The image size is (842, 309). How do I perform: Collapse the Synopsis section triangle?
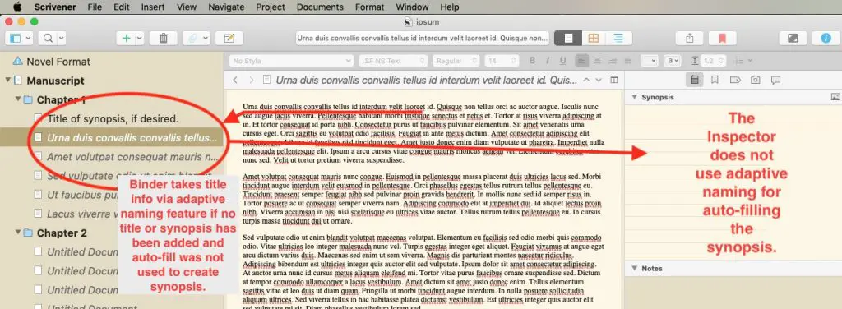(635, 97)
